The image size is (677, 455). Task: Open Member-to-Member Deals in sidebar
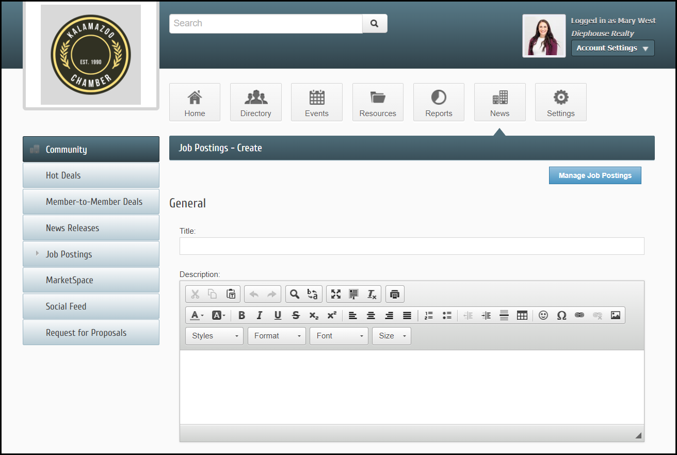[91, 202]
